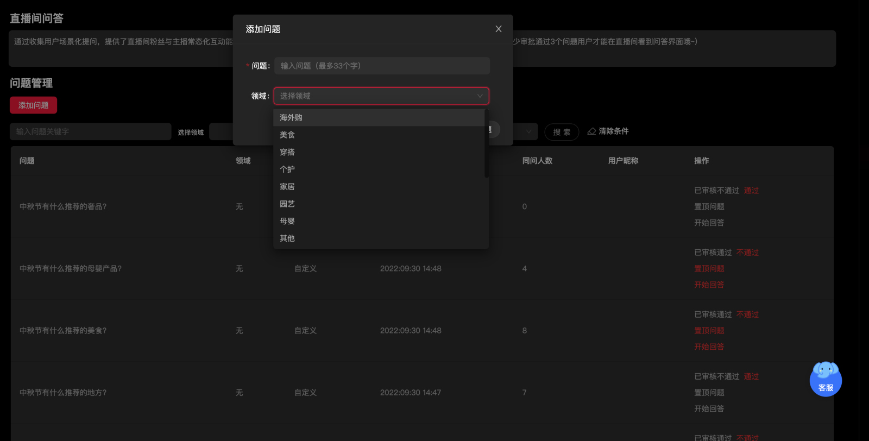The image size is (869, 441).
Task: Click 置顶问题 in the 奢品 question row
Action: (x=709, y=207)
